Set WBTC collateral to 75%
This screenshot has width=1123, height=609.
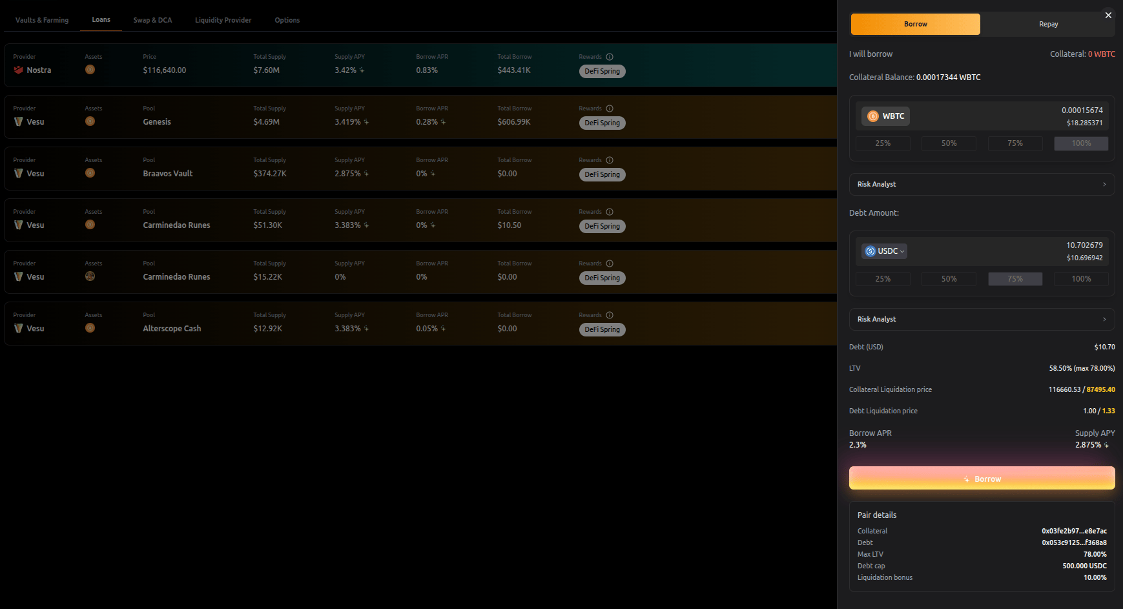click(x=1015, y=143)
